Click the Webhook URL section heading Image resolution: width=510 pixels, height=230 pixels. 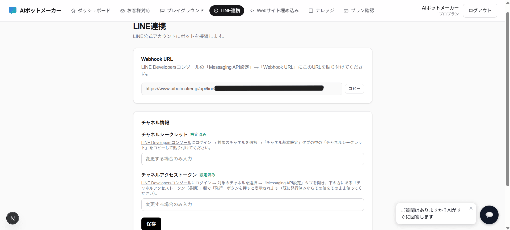[157, 59]
